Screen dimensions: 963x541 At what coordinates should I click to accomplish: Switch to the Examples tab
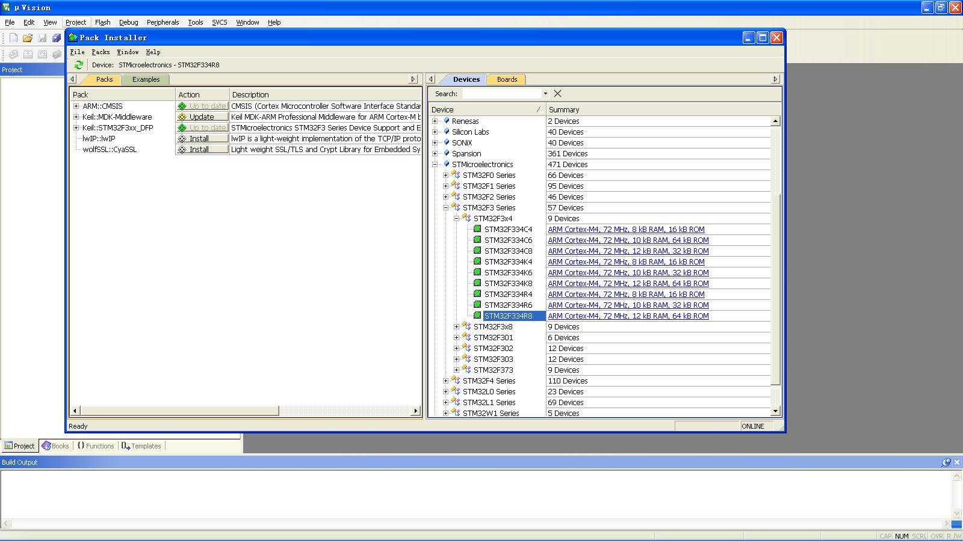click(x=146, y=79)
